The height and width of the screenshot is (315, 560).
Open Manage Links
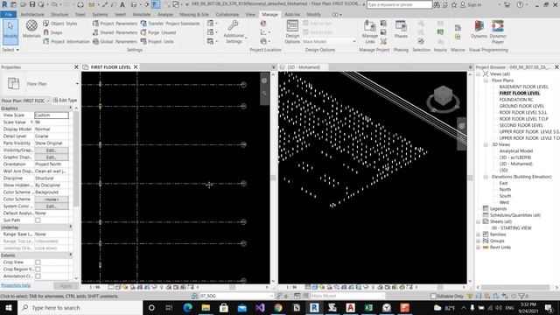click(x=369, y=32)
